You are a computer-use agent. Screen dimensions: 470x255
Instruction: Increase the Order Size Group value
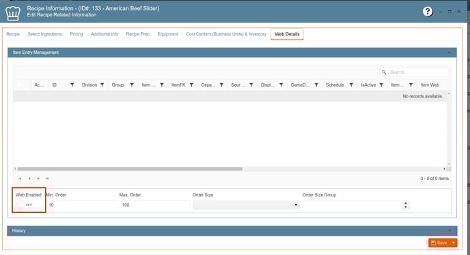pos(406,203)
